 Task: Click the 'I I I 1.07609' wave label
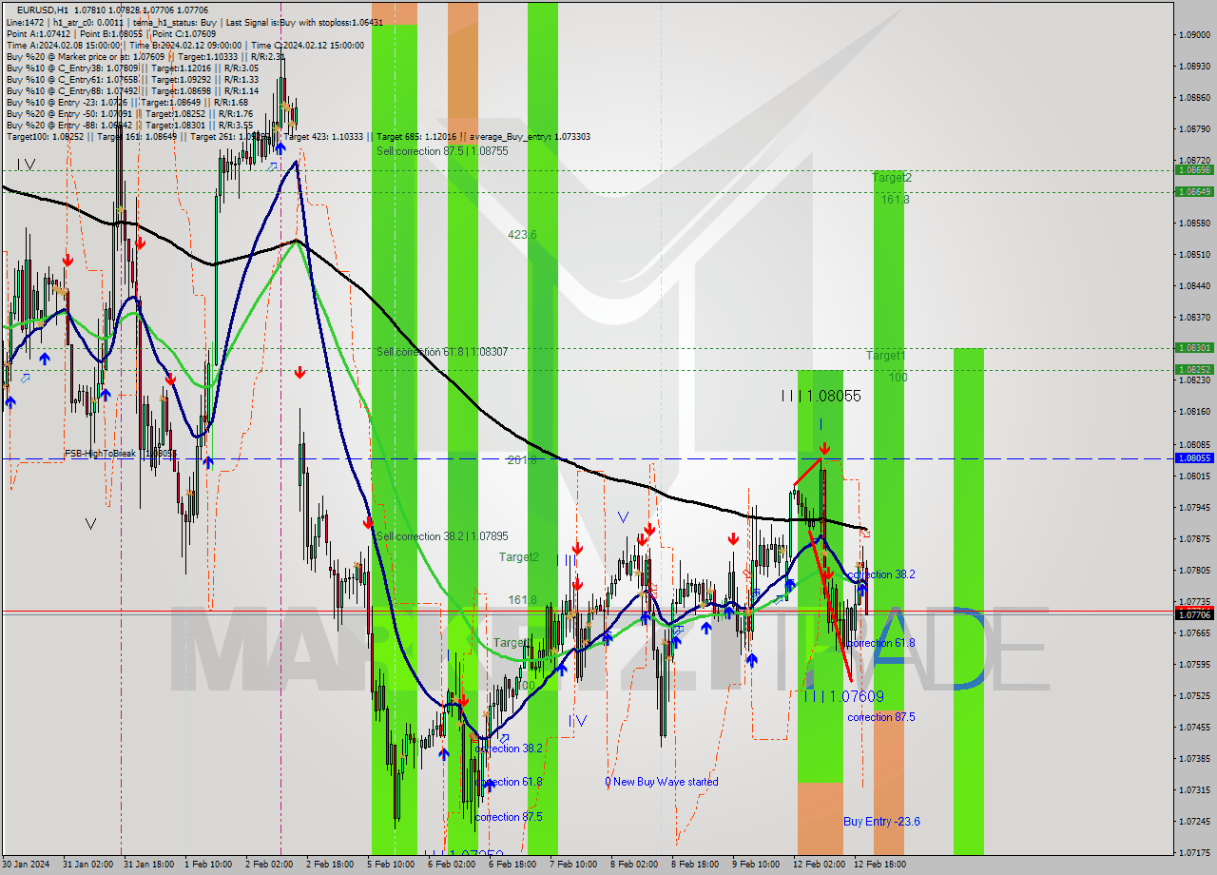[844, 696]
